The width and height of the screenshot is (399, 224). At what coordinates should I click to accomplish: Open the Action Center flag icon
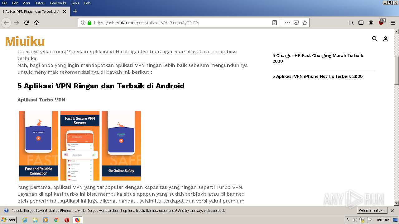(369, 220)
